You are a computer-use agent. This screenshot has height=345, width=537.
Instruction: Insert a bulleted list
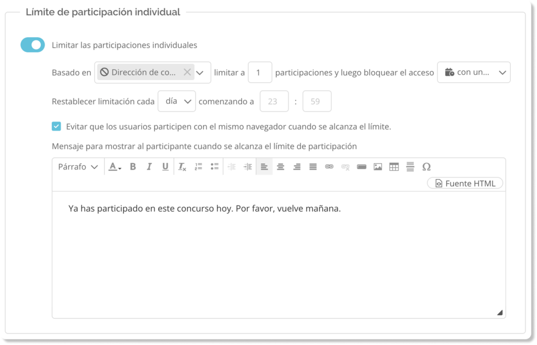(x=214, y=166)
